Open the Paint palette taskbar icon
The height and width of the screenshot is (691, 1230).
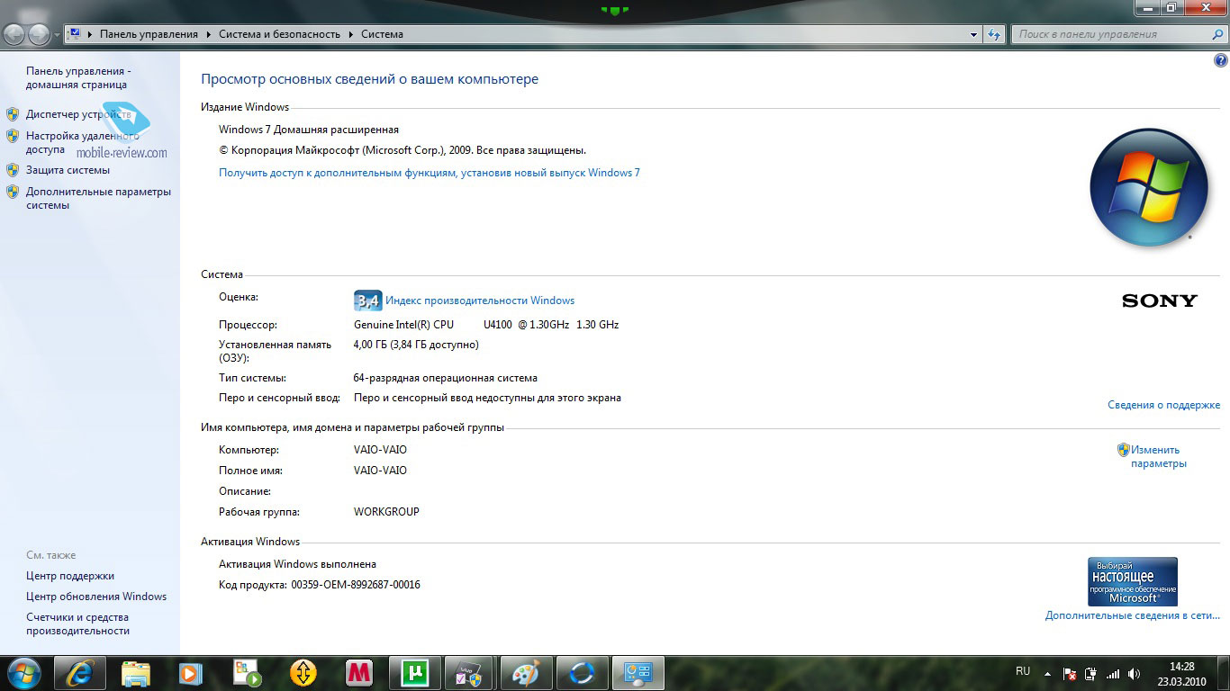click(527, 673)
